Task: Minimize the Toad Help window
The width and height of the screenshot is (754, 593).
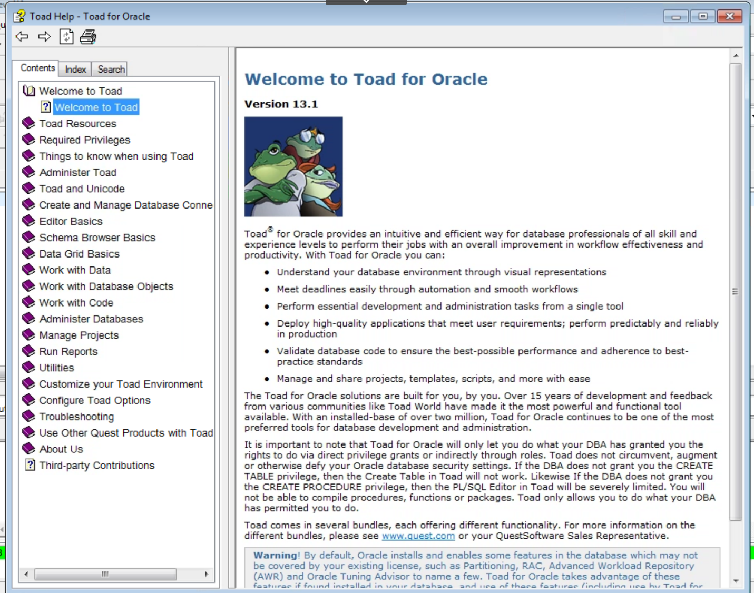Action: [x=676, y=16]
